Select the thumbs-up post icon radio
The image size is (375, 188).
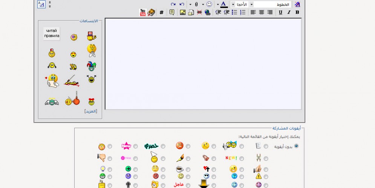coord(266,170)
